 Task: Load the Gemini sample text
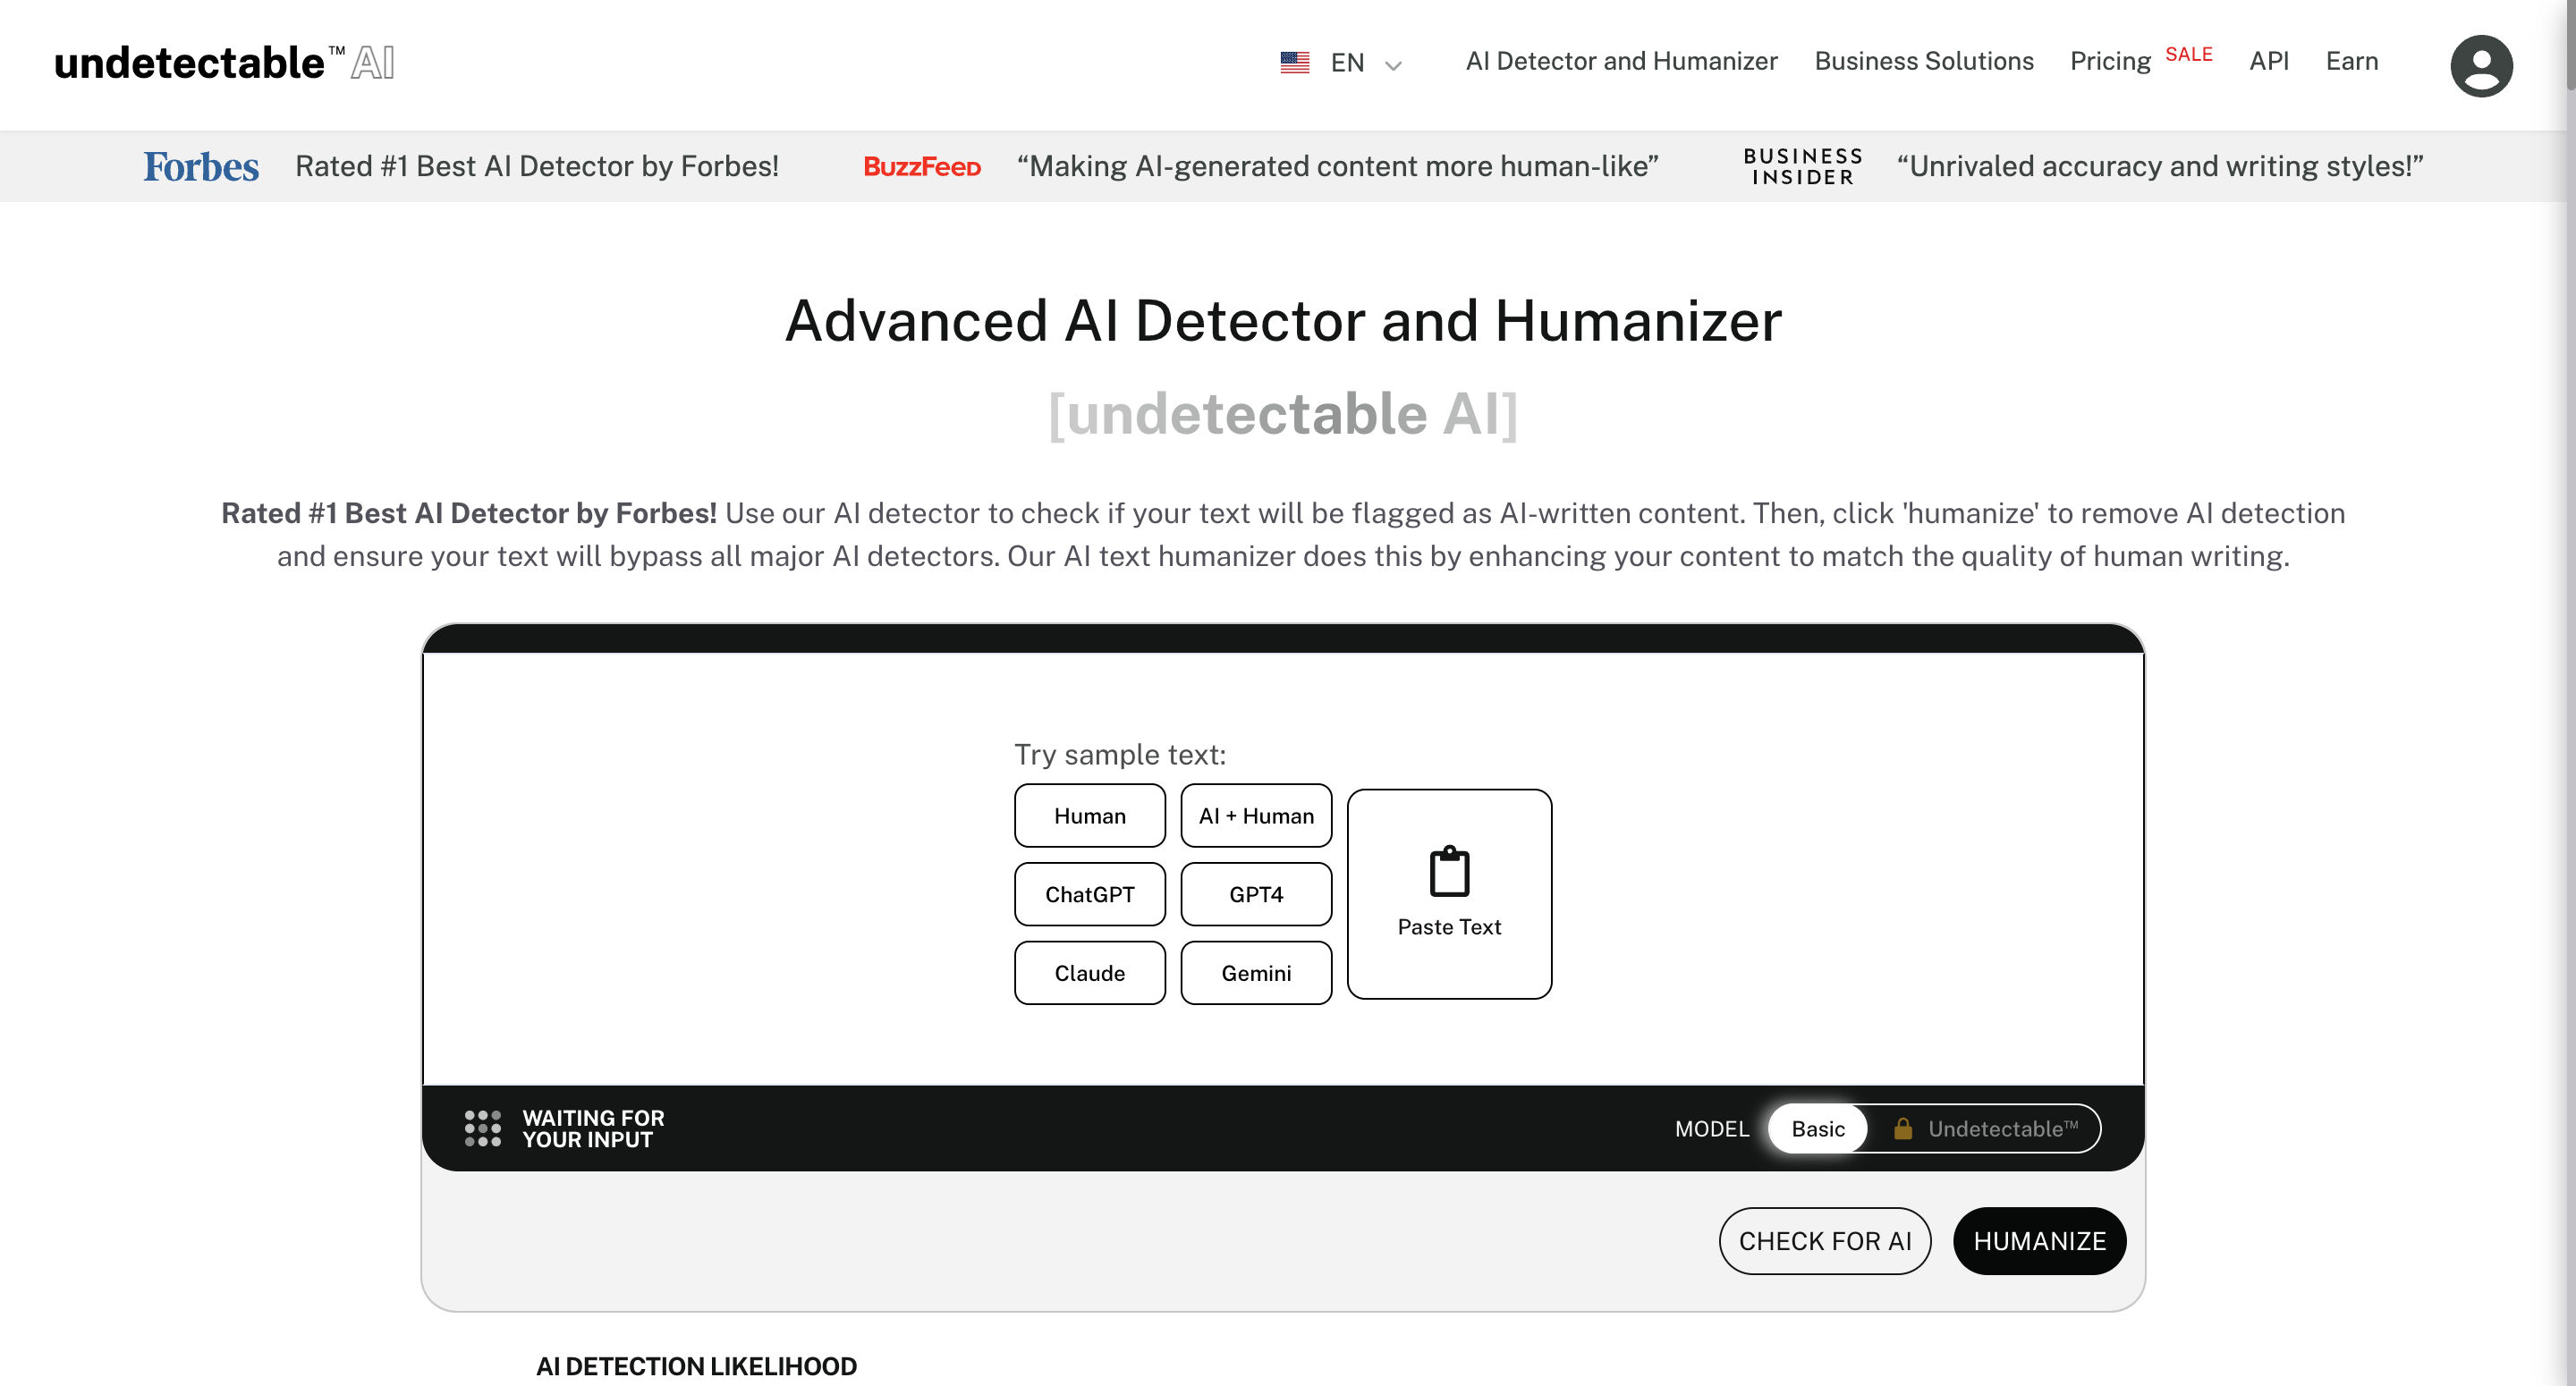point(1256,973)
